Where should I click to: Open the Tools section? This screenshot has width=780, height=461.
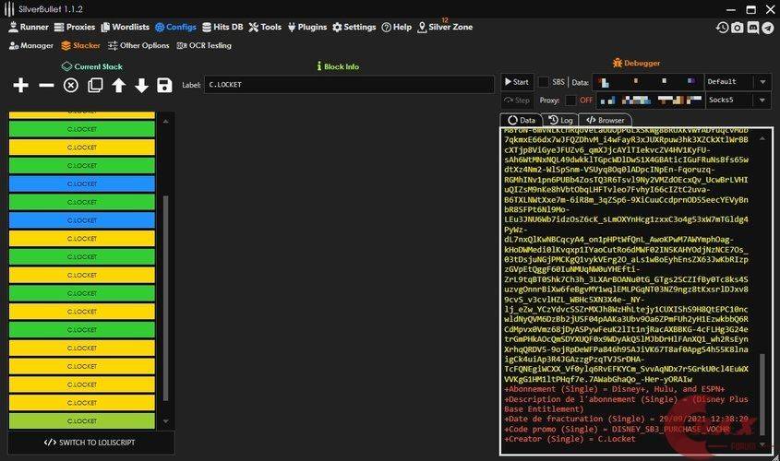tap(265, 28)
